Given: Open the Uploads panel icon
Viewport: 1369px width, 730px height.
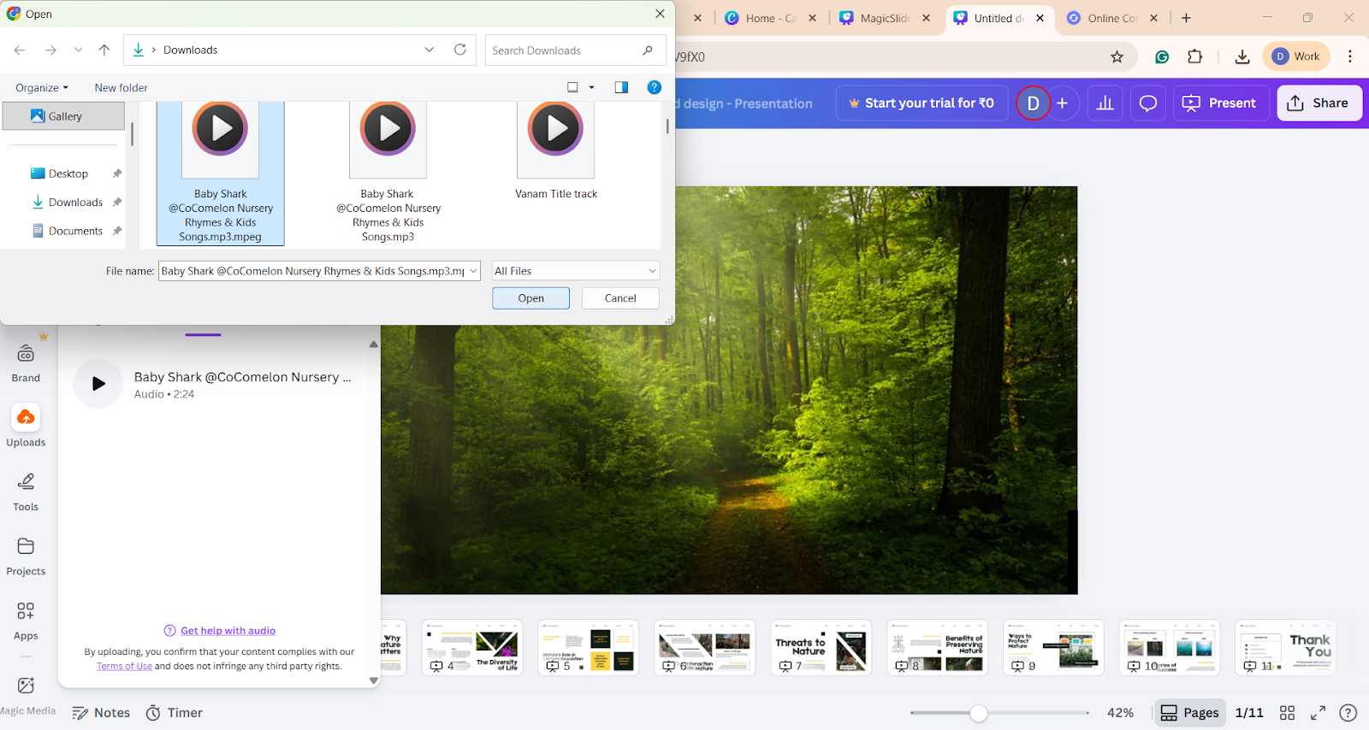Looking at the screenshot, I should pos(26,417).
